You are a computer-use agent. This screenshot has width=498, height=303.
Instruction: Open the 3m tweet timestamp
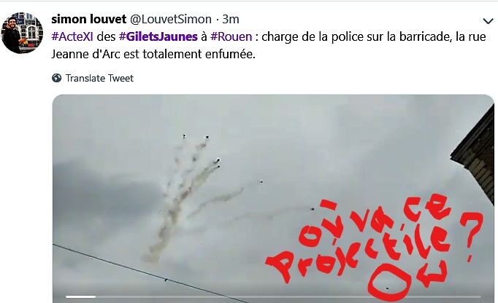231,20
